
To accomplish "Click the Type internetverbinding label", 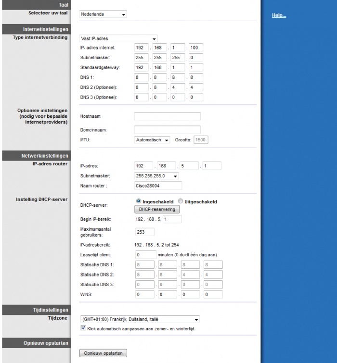I will point(40,38).
